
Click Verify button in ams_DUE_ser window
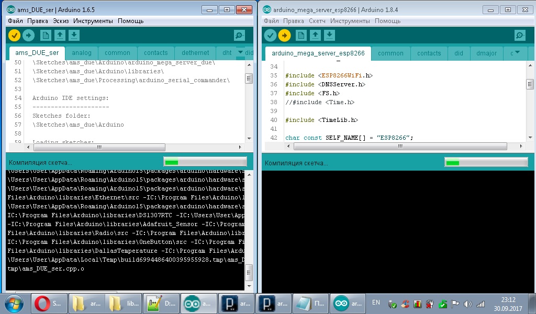point(15,36)
